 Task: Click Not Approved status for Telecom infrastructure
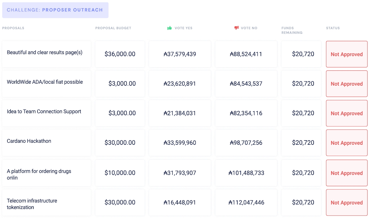[346, 203]
